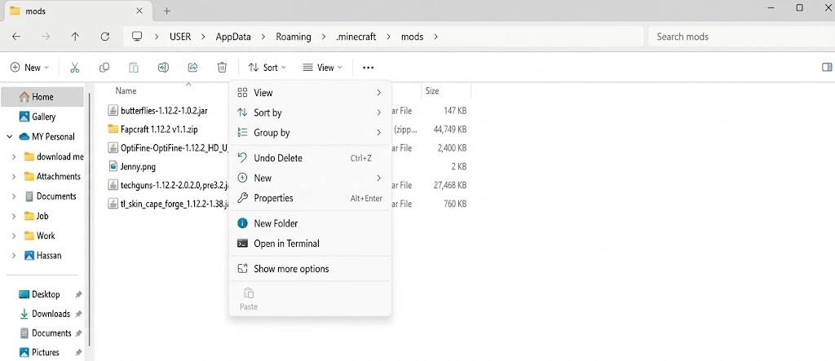Viewport: 835px width, 361px height.
Task: Select the OptiFine jar file
Action: pos(168,148)
